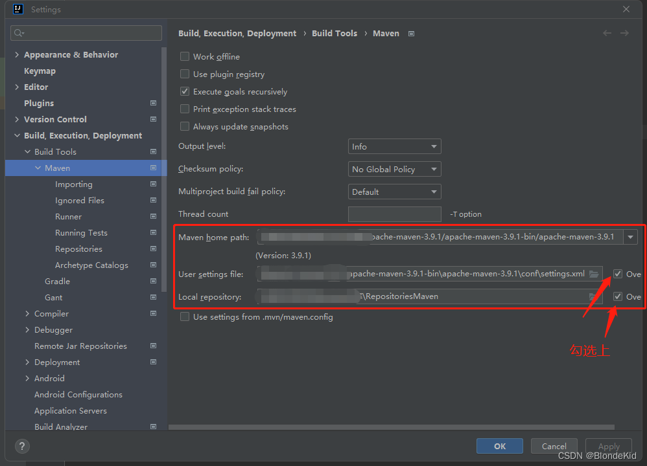Go back with the left arrow icon
Screen dimensions: 647x466
click(x=607, y=33)
